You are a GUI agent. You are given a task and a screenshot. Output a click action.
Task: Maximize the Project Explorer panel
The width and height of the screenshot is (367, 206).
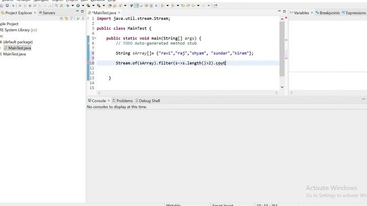[83, 11]
